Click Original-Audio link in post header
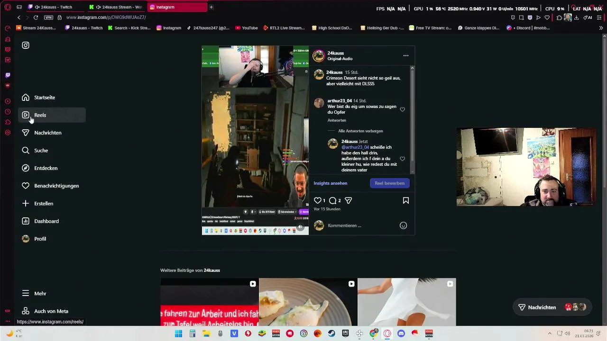 pyautogui.click(x=340, y=59)
